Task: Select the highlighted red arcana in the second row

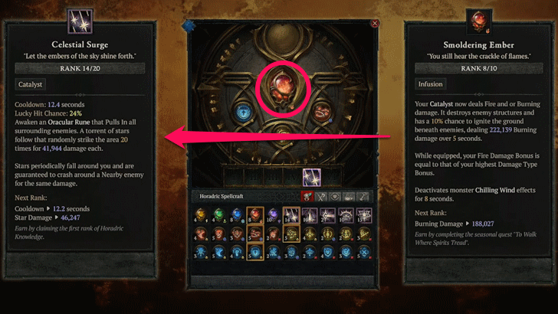Action: (255, 234)
